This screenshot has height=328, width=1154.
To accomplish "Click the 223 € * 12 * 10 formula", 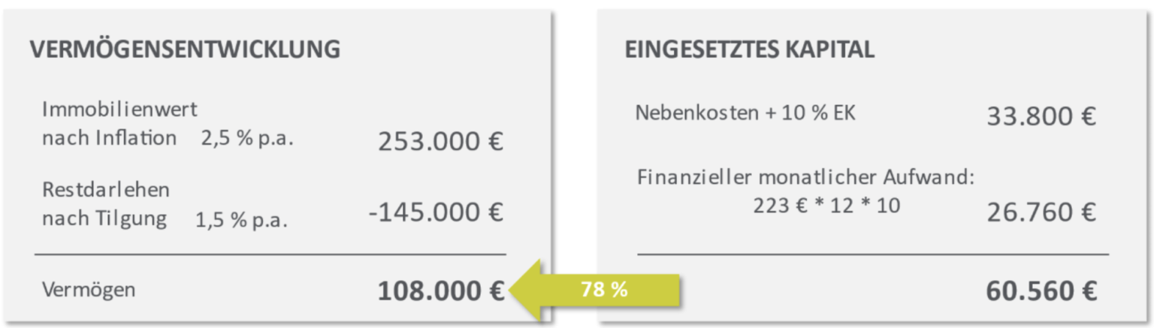I will click(x=826, y=206).
